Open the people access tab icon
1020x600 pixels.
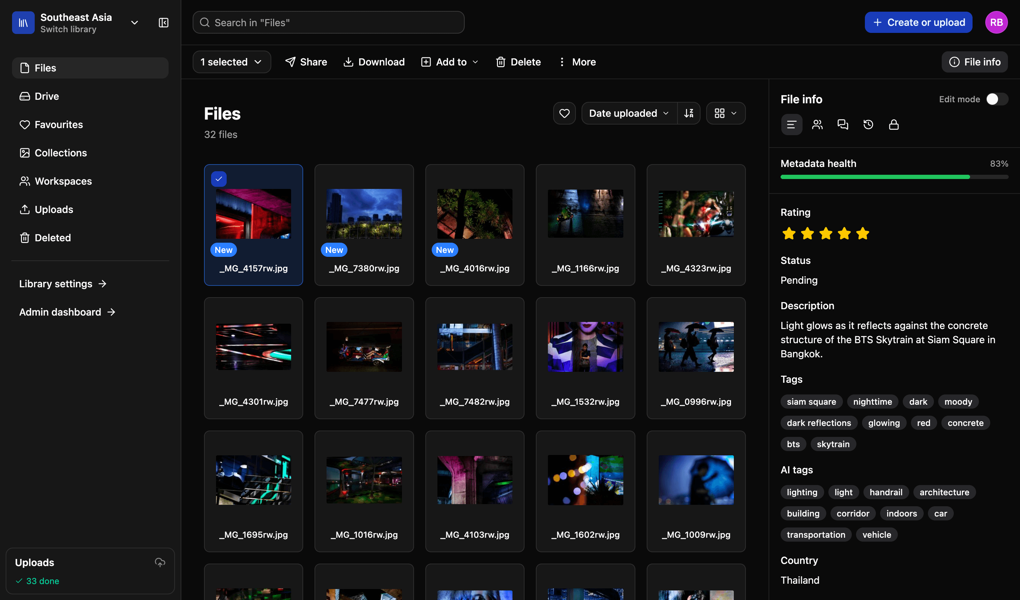[x=817, y=125]
